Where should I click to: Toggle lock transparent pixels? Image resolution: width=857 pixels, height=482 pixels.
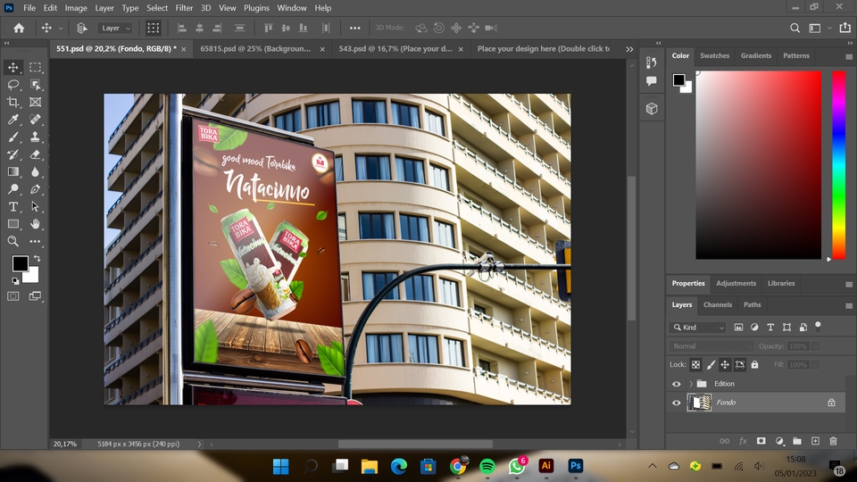tap(695, 364)
